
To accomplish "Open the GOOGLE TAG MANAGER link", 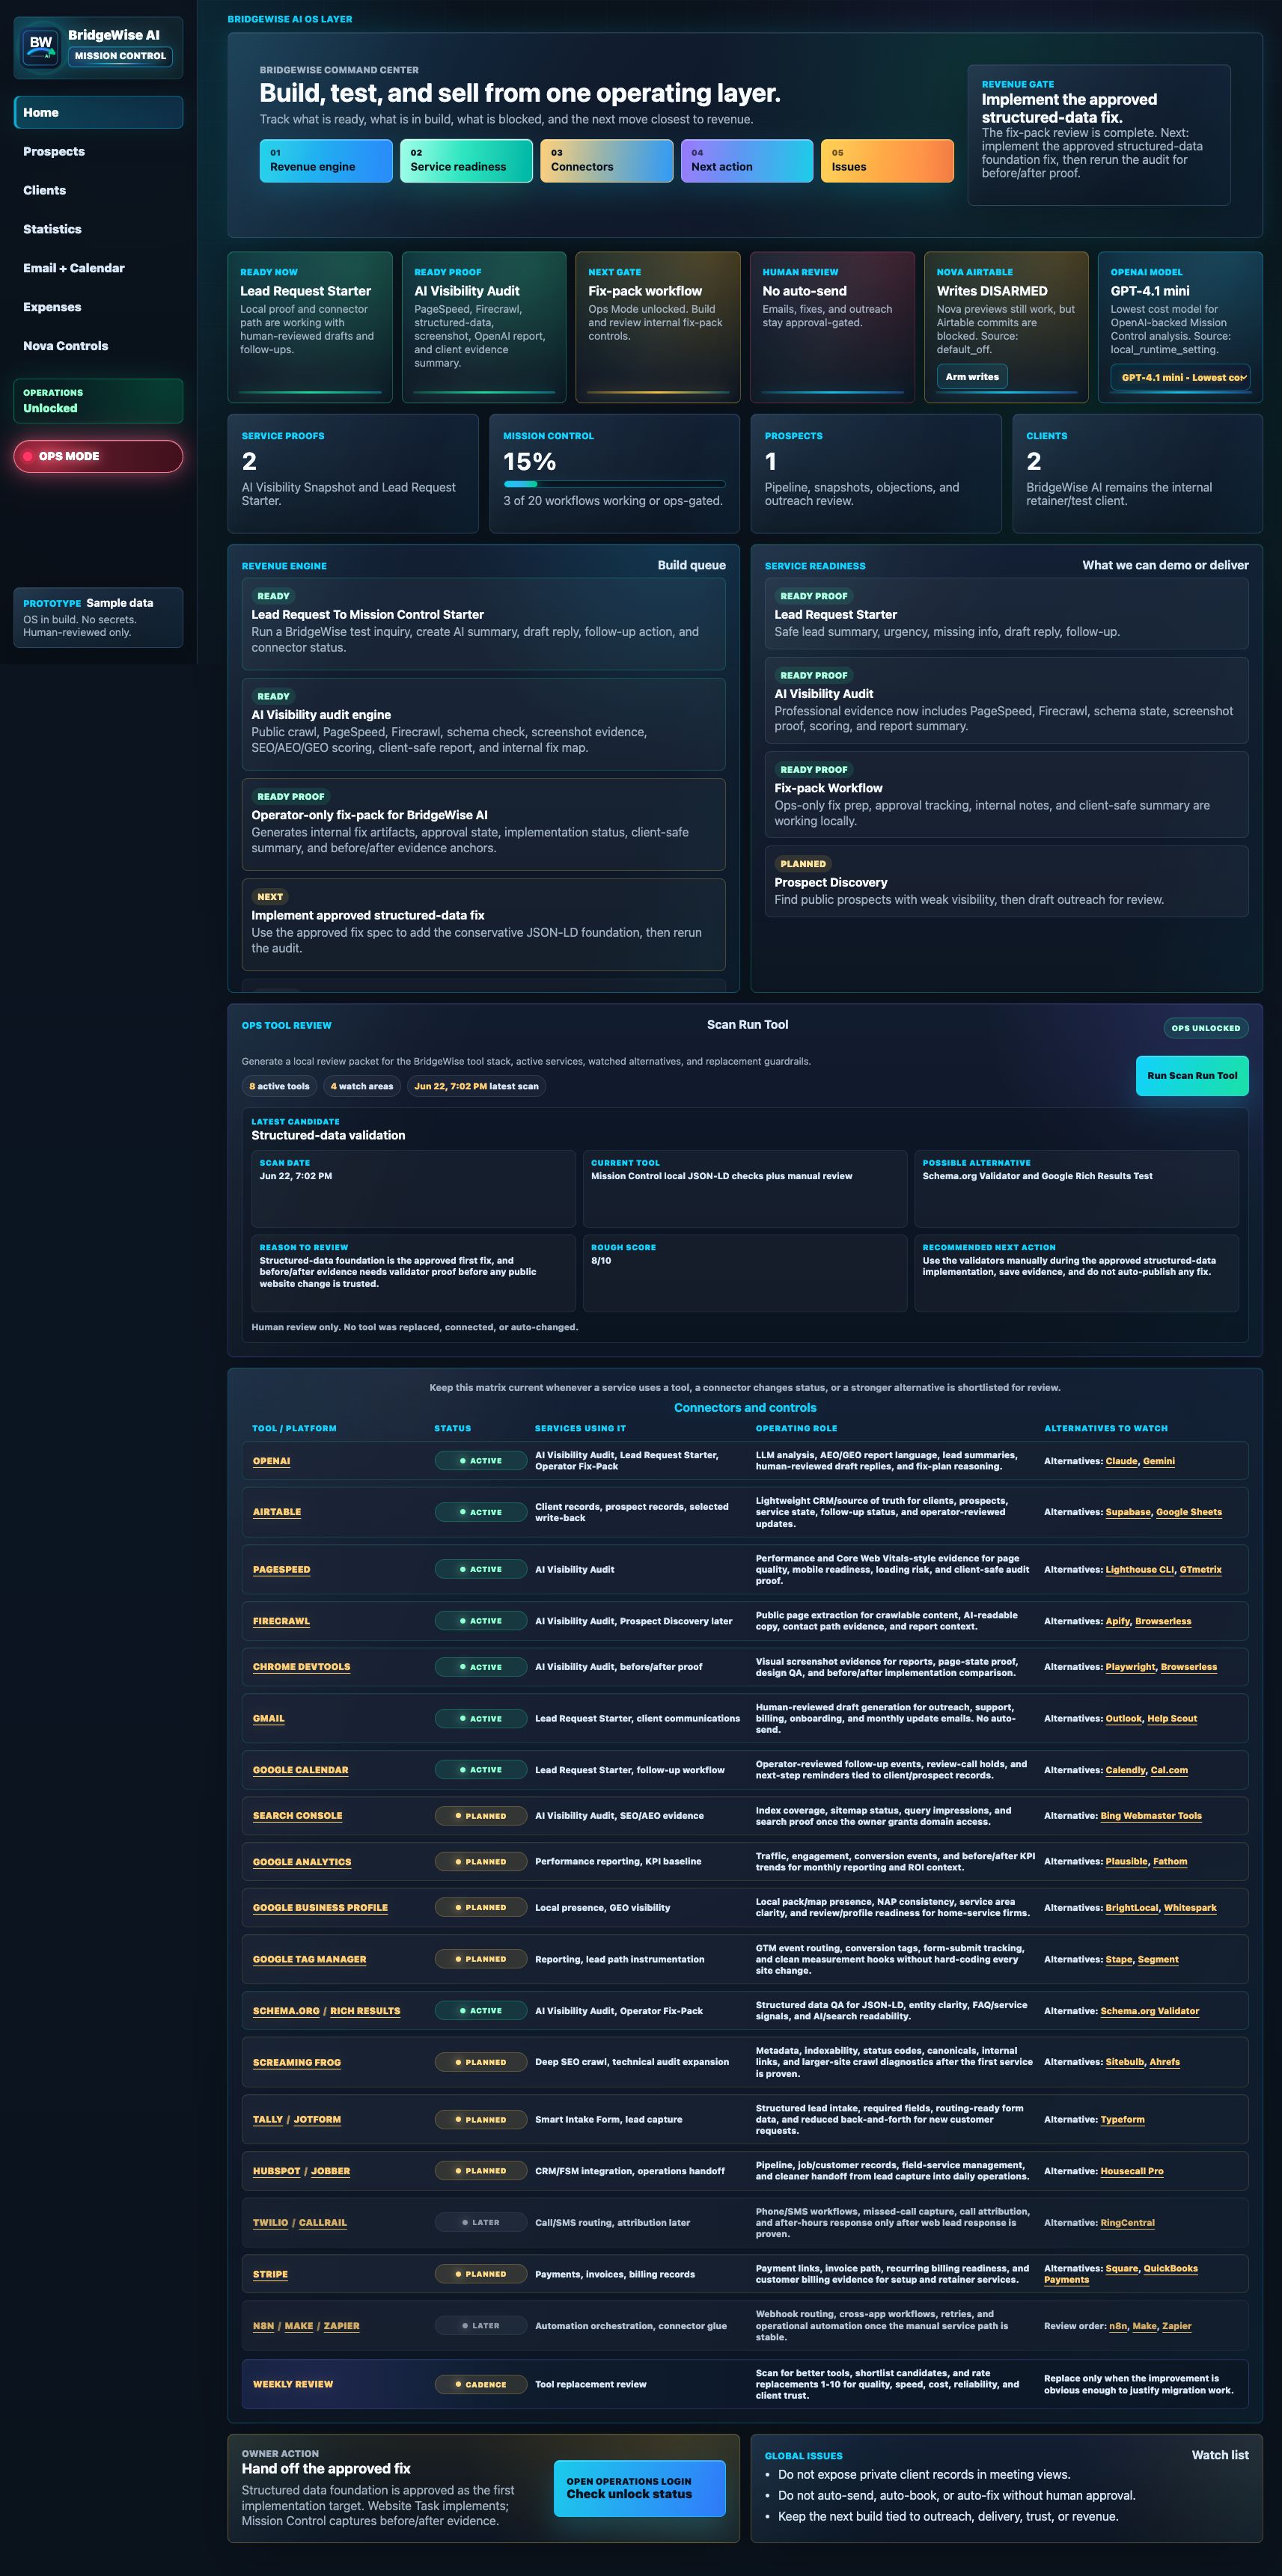I will pyautogui.click(x=309, y=1959).
